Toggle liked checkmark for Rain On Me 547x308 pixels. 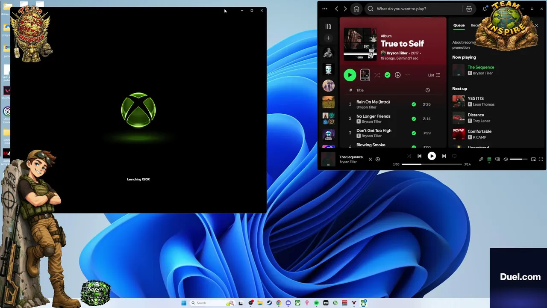[x=414, y=104]
